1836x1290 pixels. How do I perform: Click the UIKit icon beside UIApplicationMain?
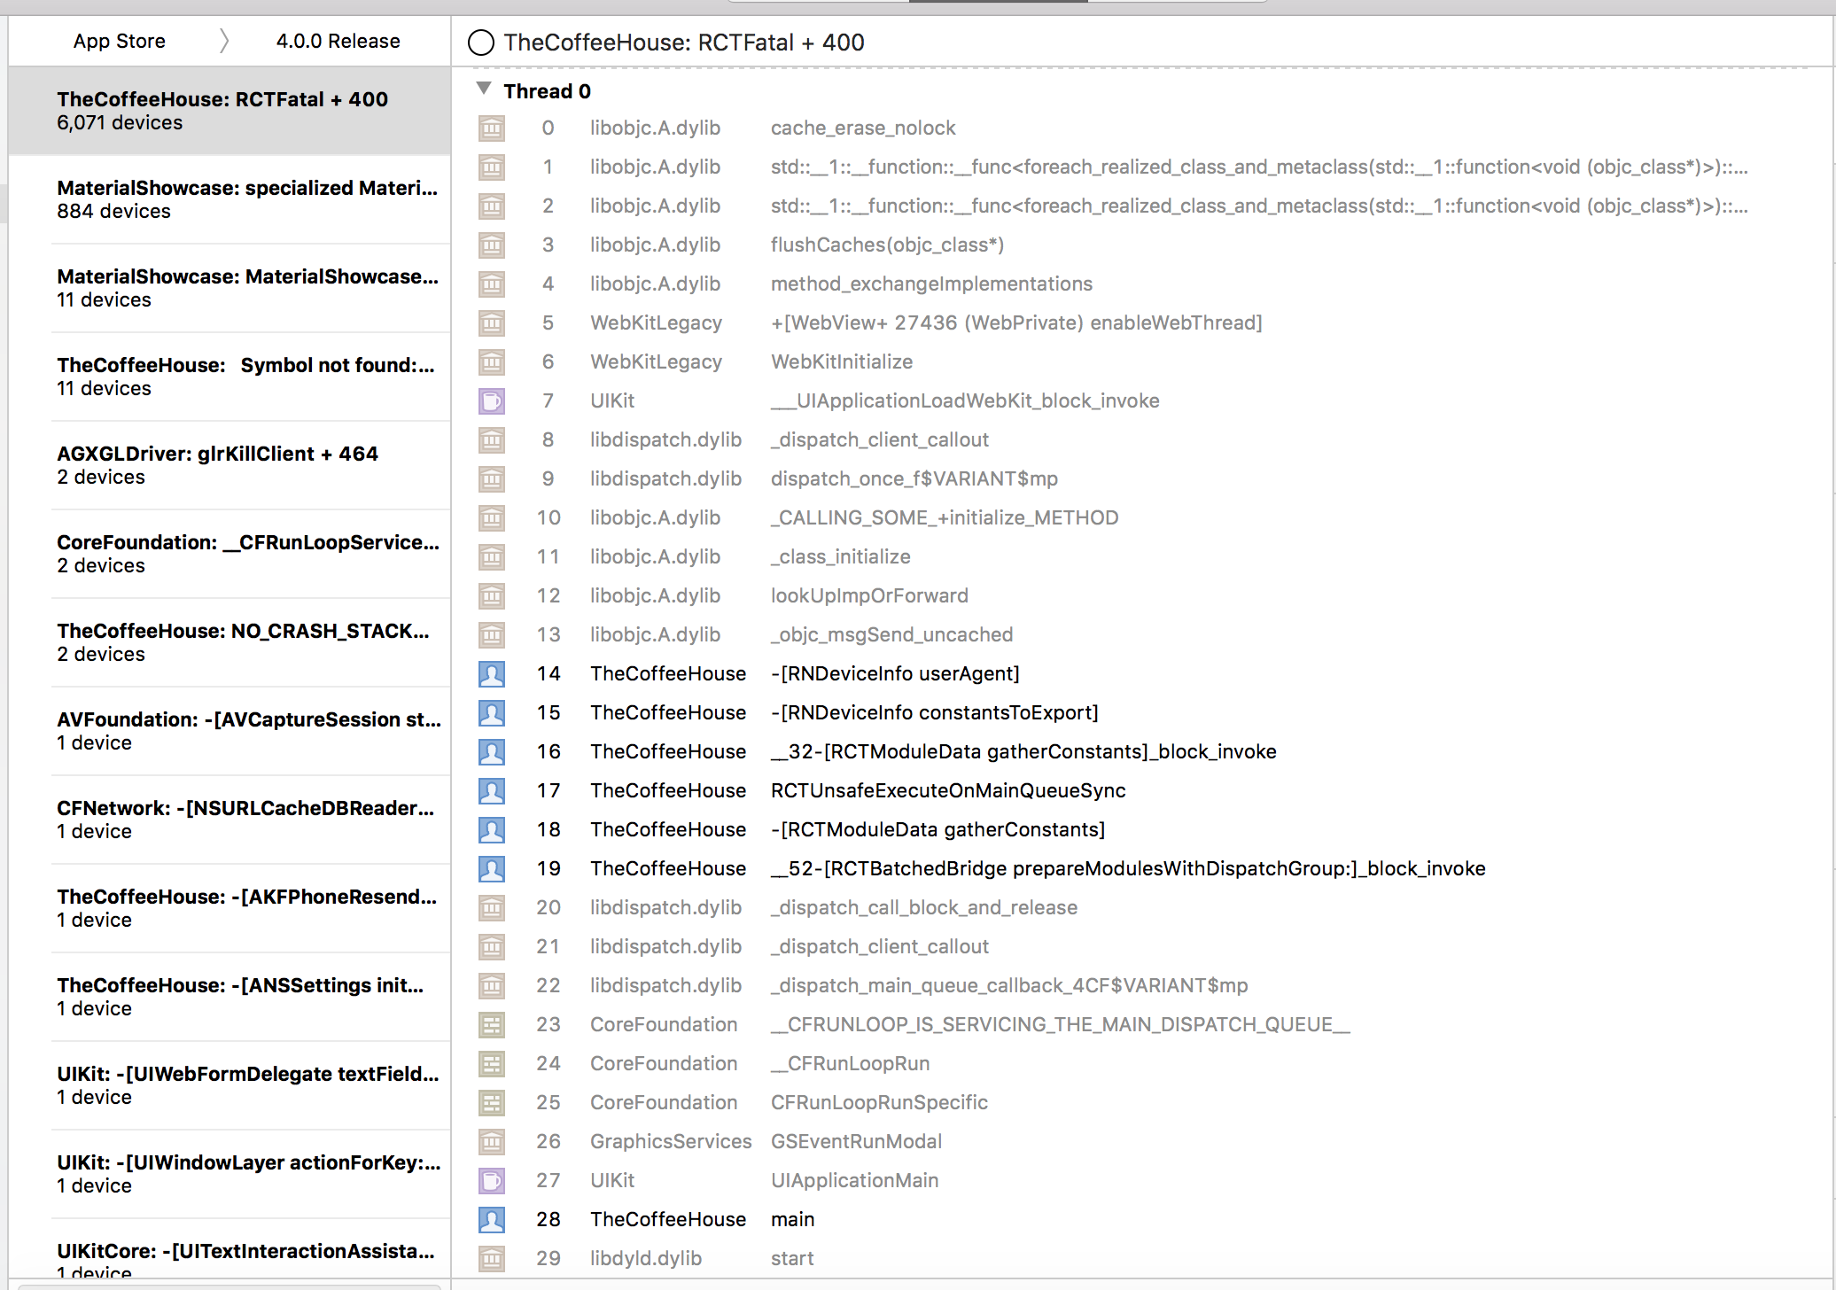(492, 1180)
